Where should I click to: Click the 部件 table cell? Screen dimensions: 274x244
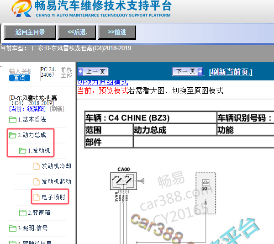[x=109, y=142]
